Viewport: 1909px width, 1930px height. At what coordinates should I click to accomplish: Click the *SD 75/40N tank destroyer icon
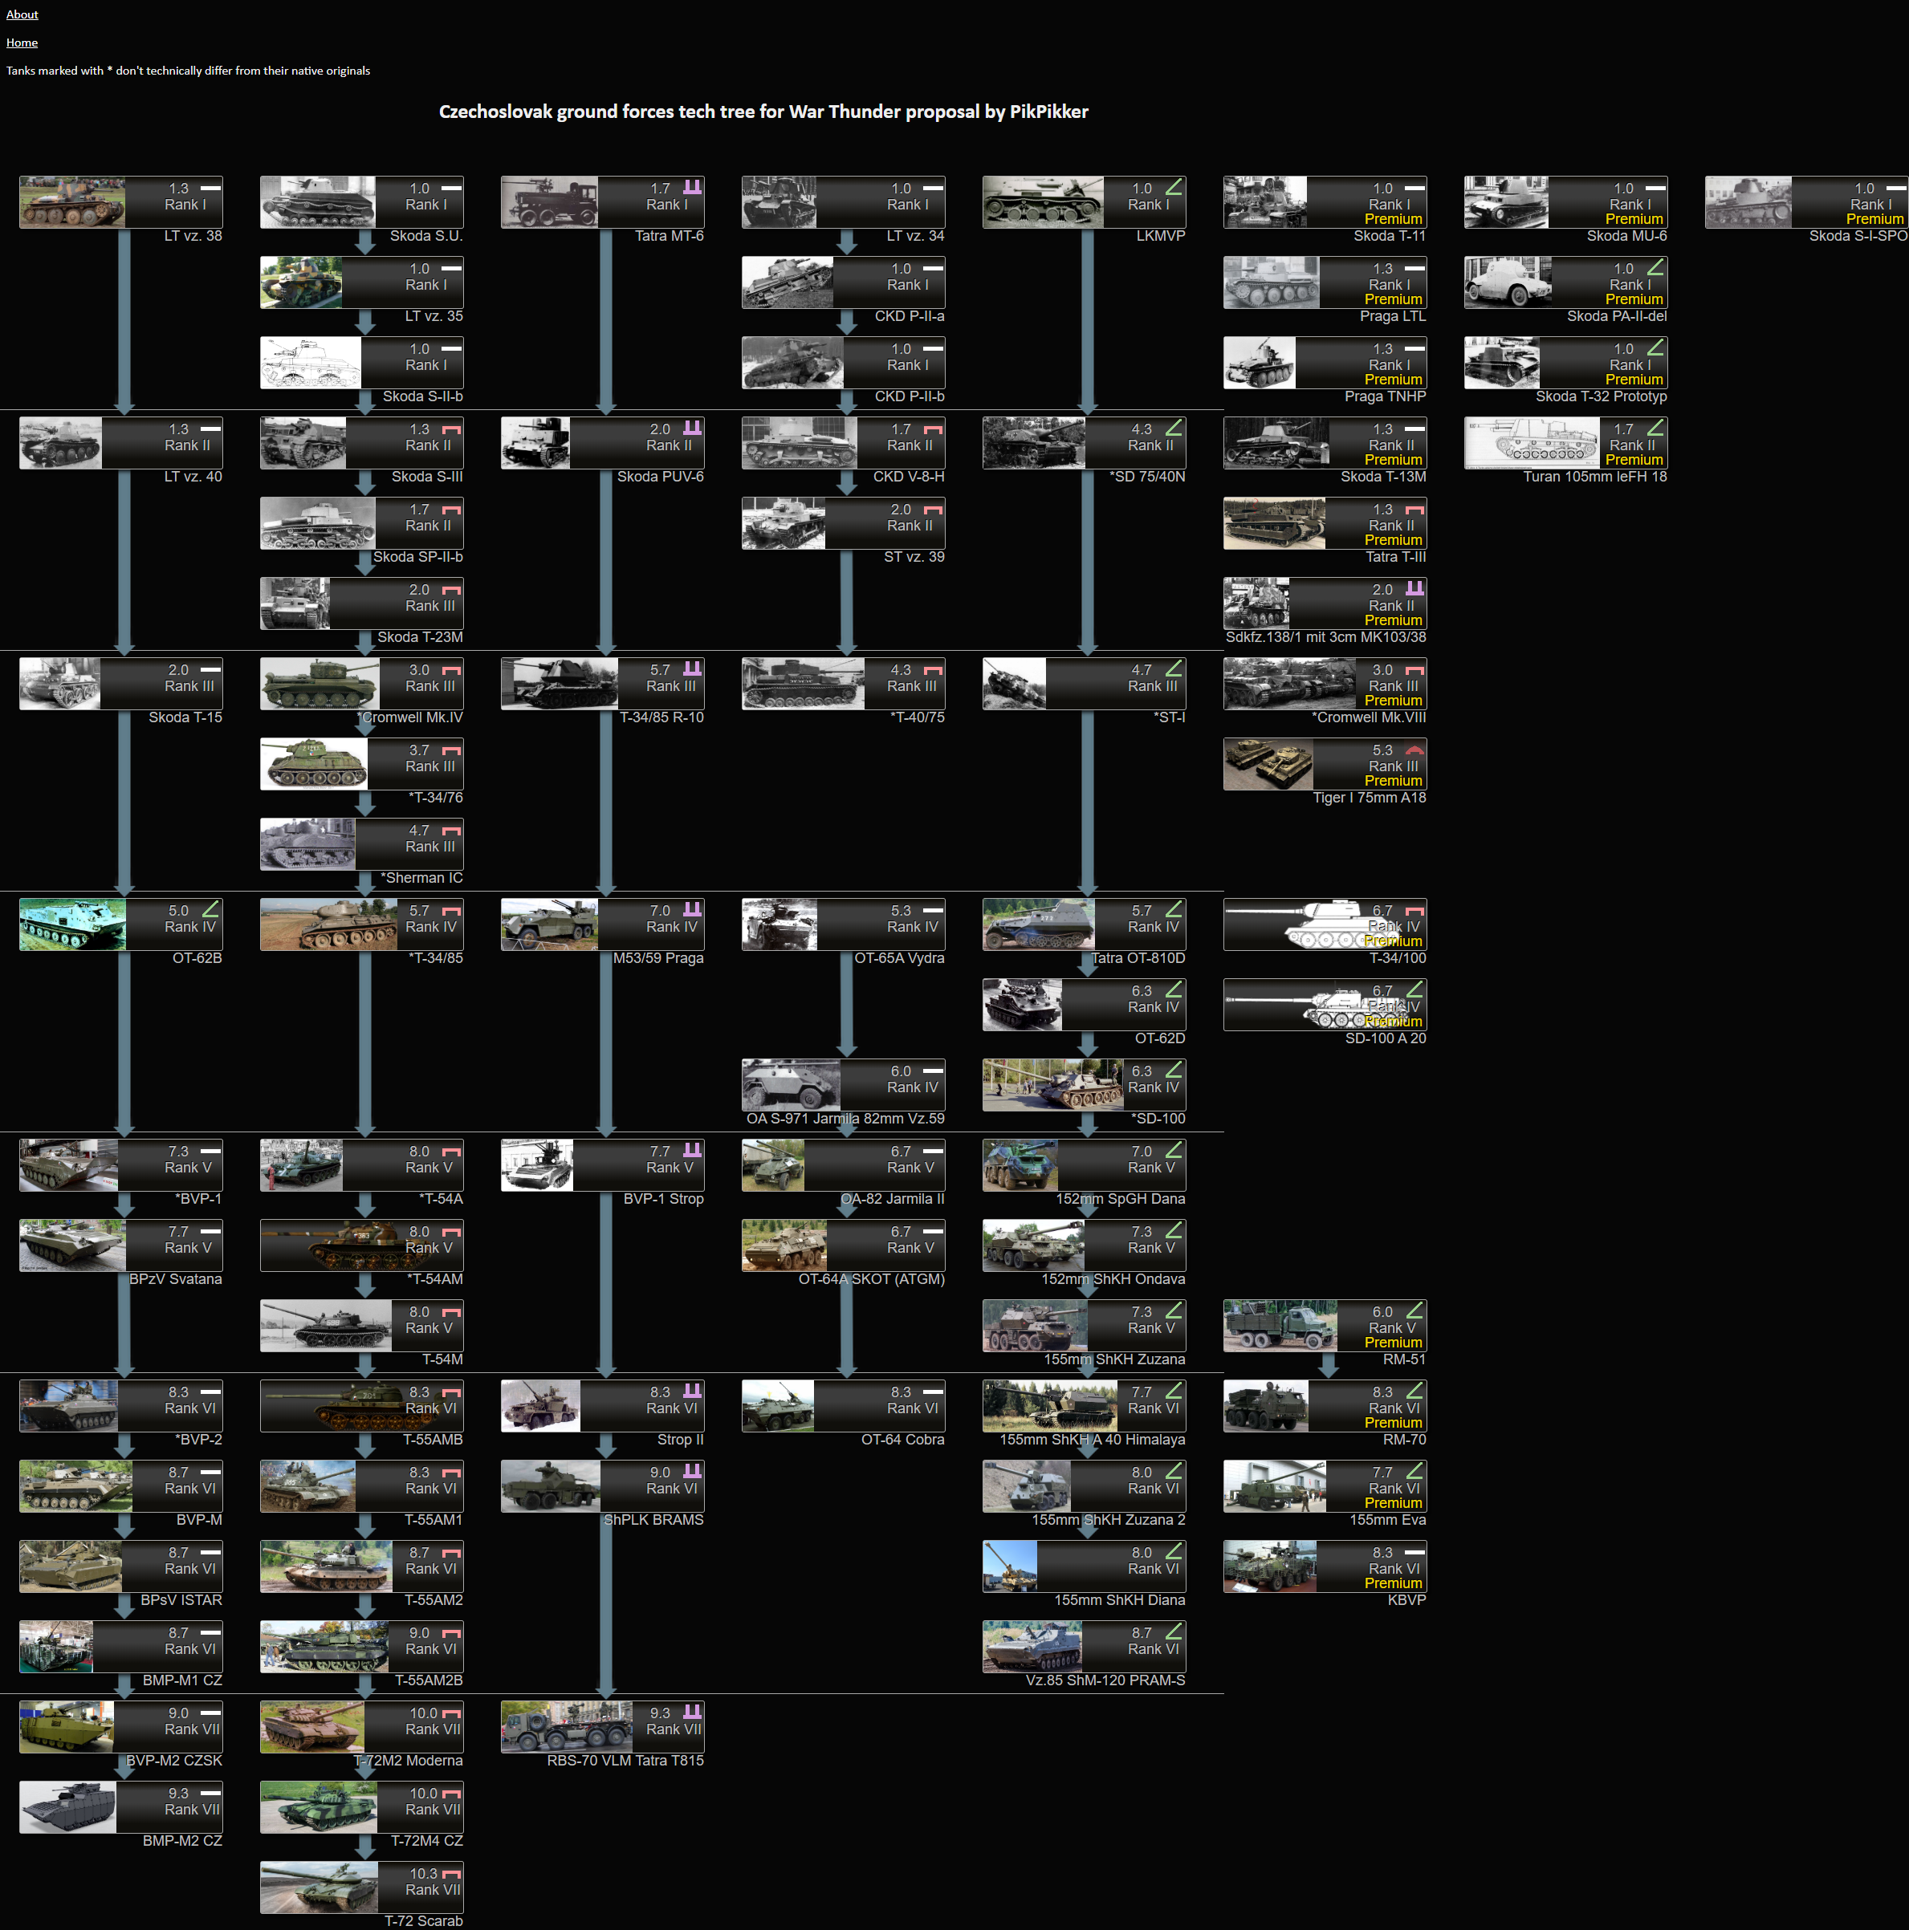tap(1174, 428)
